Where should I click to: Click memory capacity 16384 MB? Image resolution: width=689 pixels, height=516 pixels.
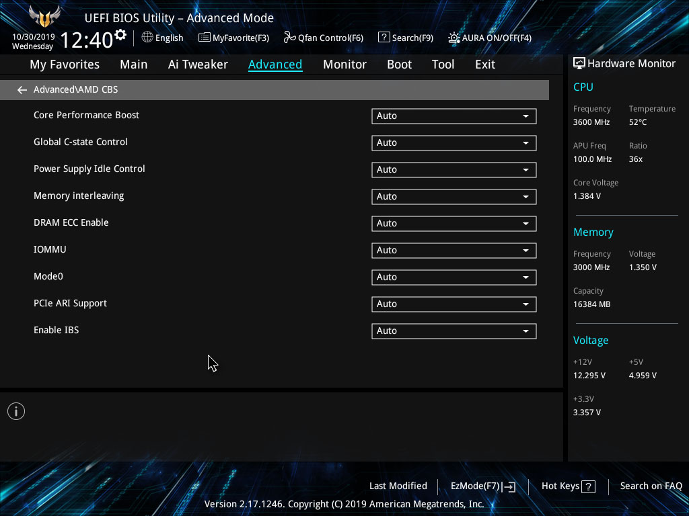click(x=591, y=304)
